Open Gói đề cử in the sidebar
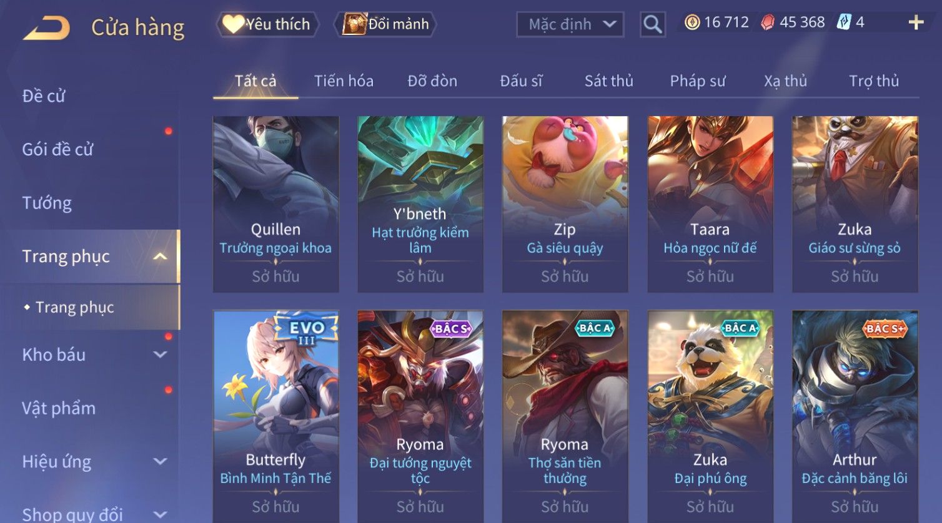The height and width of the screenshot is (523, 942). pyautogui.click(x=57, y=150)
